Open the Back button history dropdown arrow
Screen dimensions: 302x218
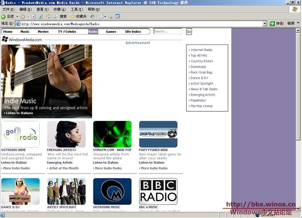click(x=17, y=17)
